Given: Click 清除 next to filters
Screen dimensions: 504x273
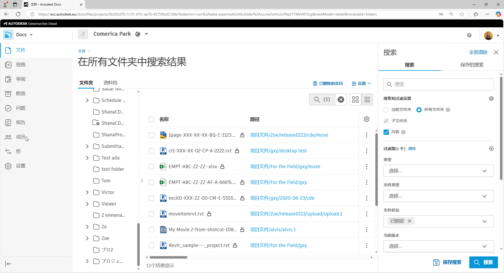Looking at the screenshot, I should tap(412, 149).
